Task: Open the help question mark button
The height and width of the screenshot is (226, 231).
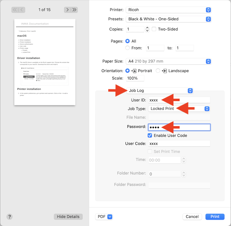Action: pos(10,217)
